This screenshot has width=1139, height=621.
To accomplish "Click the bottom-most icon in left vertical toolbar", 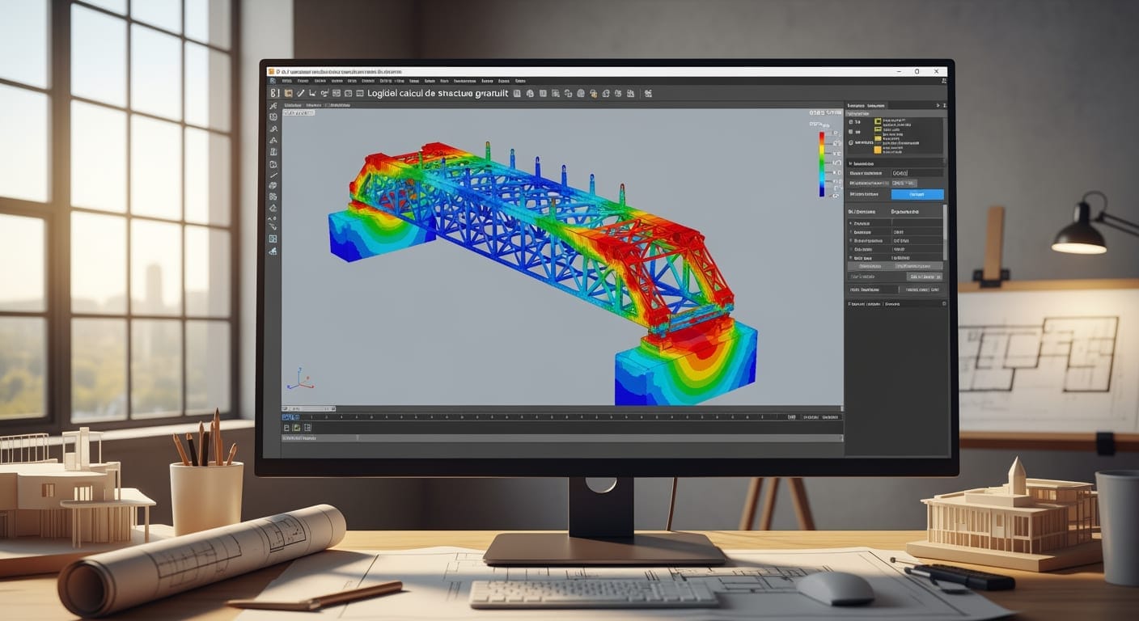I will (273, 251).
